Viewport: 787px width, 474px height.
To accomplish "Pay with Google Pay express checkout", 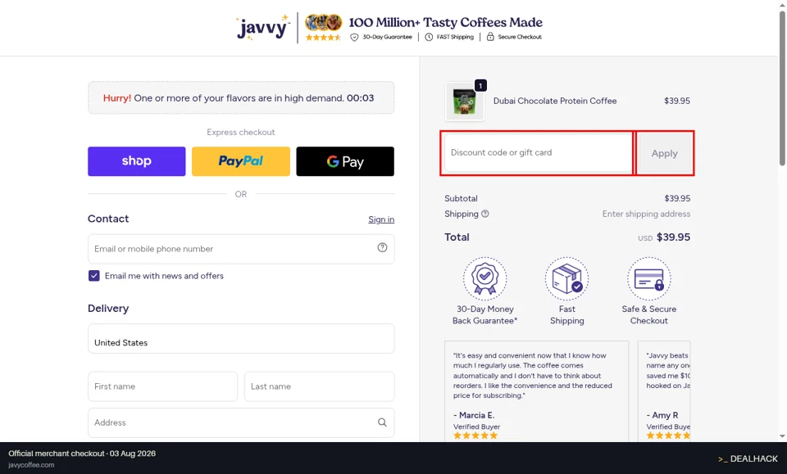I will [345, 161].
